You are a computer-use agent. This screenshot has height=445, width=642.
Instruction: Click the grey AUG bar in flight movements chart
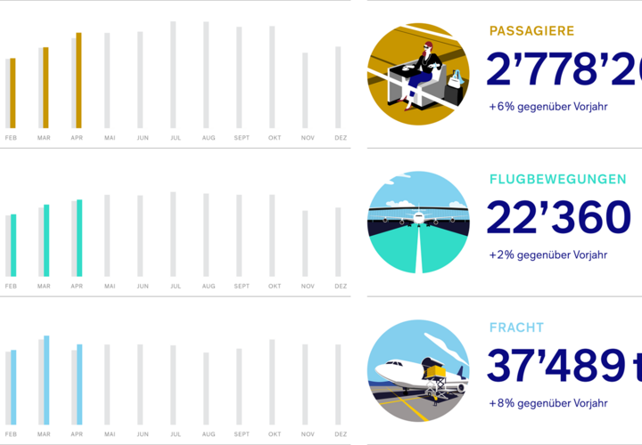point(206,236)
